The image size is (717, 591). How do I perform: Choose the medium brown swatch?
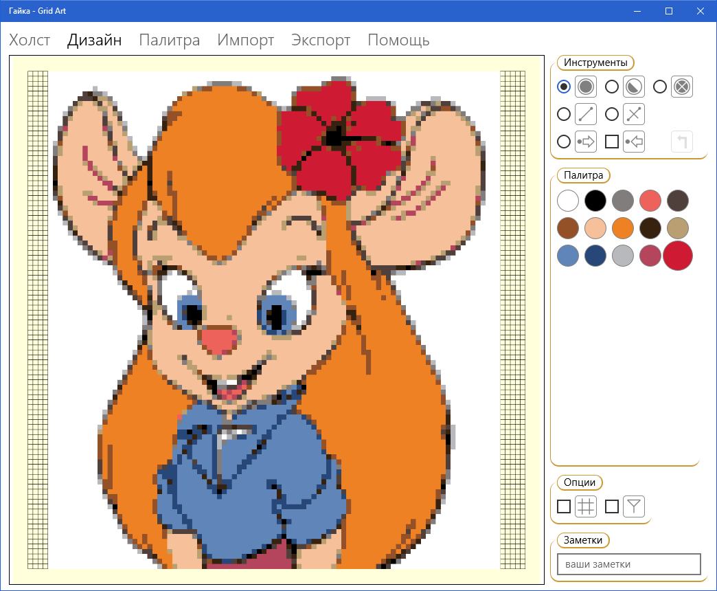[x=568, y=228]
